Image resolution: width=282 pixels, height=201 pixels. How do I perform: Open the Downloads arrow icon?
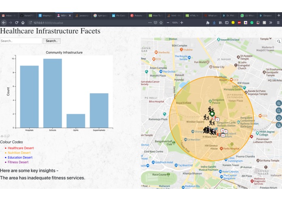(214, 23)
